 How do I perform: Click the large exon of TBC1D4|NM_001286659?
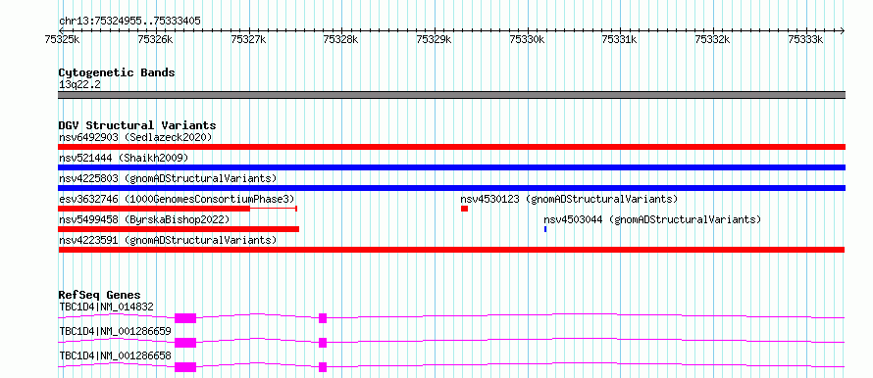pos(185,343)
